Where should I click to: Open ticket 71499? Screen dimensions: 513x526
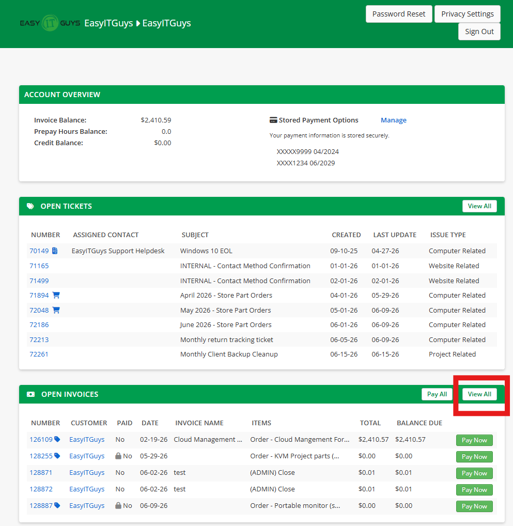pos(39,281)
